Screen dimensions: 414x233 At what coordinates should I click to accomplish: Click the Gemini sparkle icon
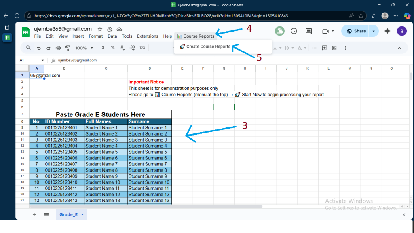click(387, 31)
